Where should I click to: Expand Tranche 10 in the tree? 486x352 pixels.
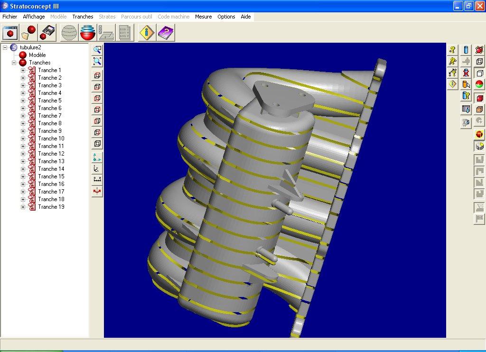tap(23, 139)
